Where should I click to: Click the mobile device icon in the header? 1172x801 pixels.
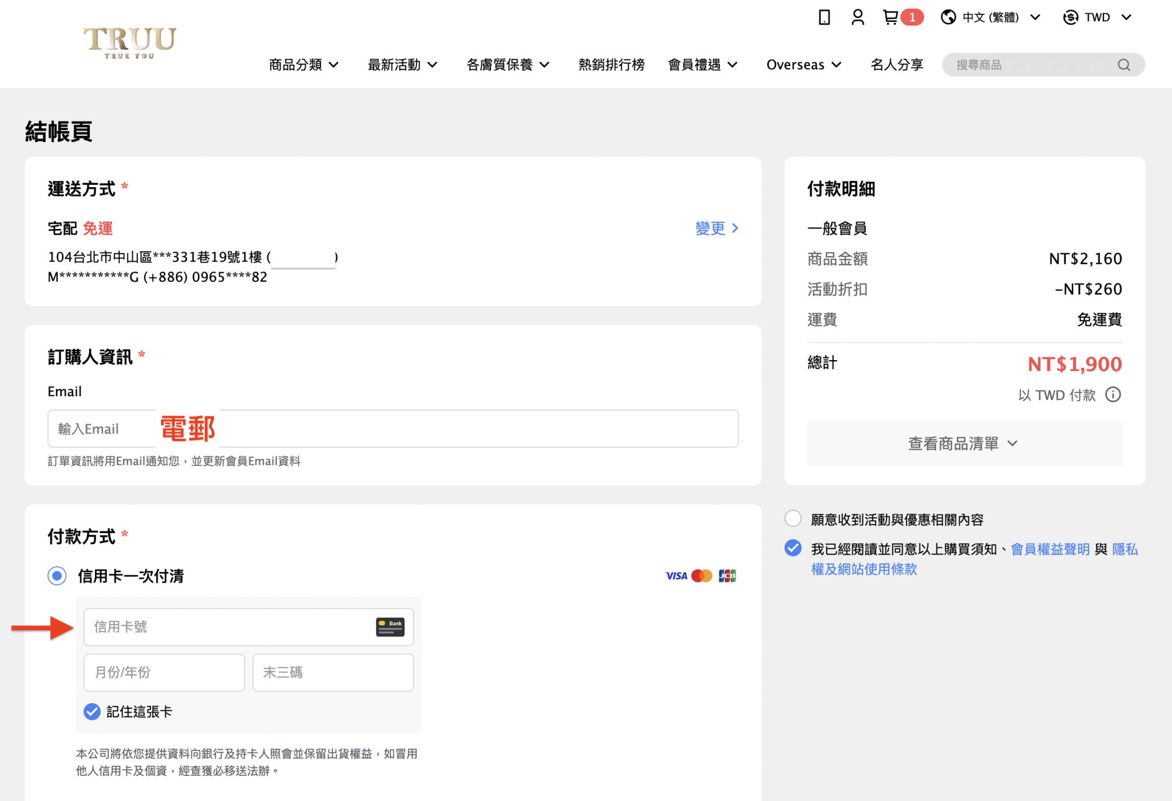(x=823, y=17)
